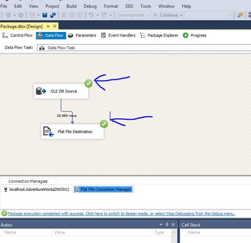The image size is (251, 243).
Task: Click the Undo toolbar icon
Action: tap(91, 15)
